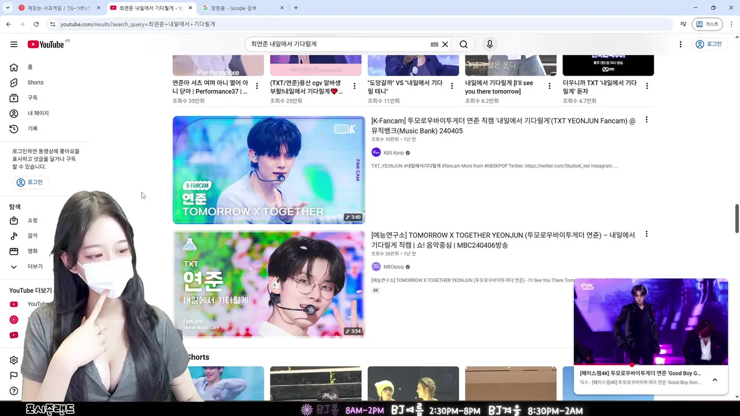Visit the KBS Kpop channel
Viewport: 740px width, 416px height.
pyautogui.click(x=394, y=153)
